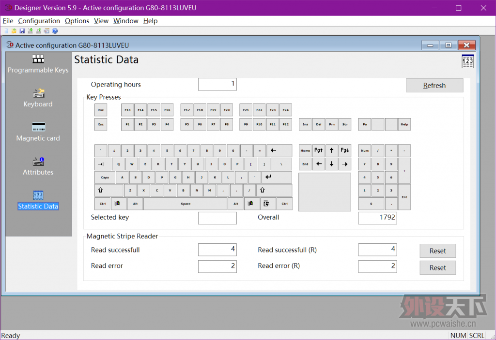
Task: Click the download to keyboard green down-arrow icon
Action: [x=31, y=31]
